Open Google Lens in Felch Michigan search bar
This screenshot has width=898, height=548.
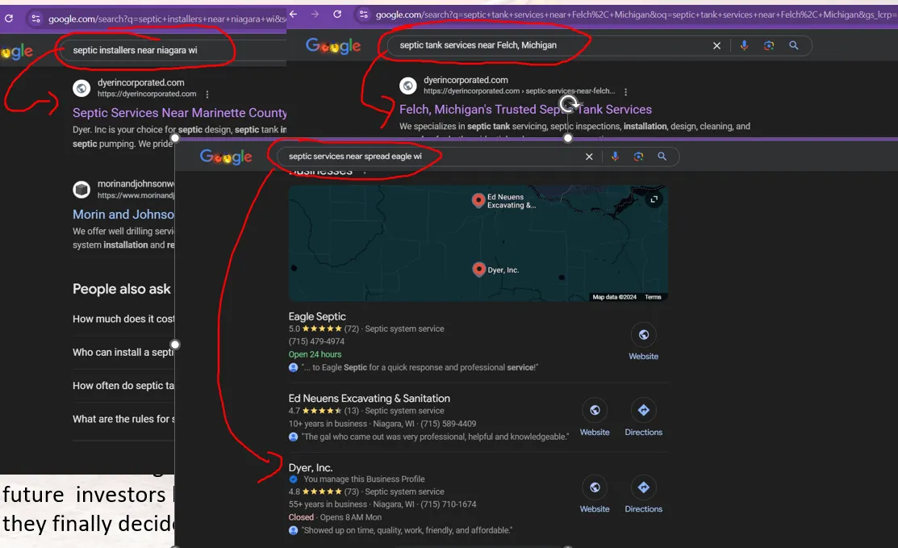click(x=769, y=45)
